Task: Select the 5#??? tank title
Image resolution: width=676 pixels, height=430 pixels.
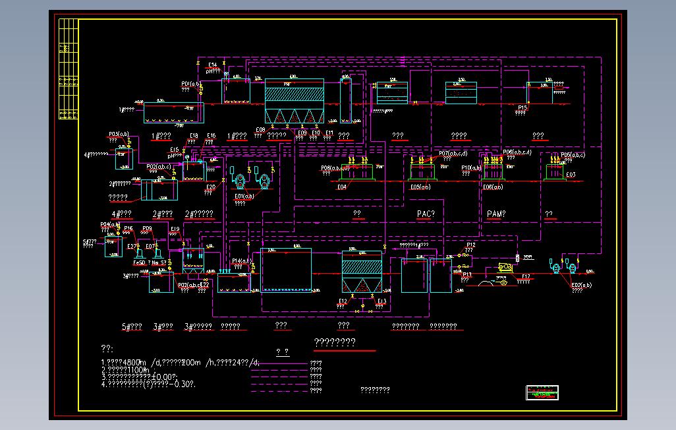Action: point(132,326)
